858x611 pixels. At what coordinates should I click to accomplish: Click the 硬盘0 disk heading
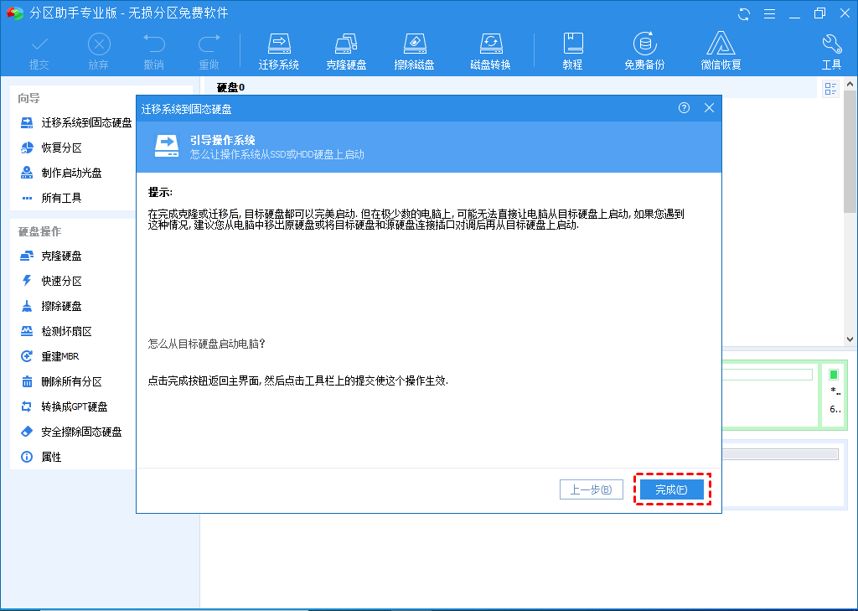pos(230,88)
